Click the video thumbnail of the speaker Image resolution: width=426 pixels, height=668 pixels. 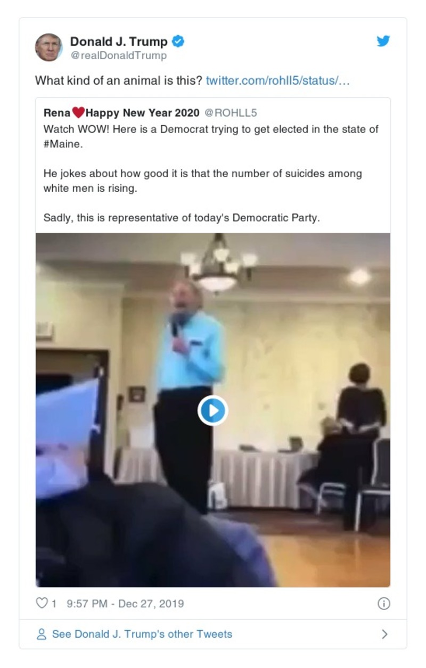coord(212,410)
